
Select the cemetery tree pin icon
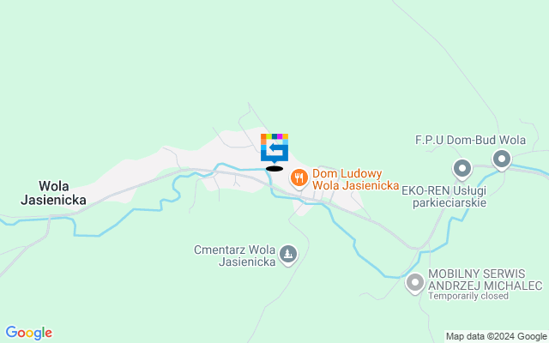(288, 255)
